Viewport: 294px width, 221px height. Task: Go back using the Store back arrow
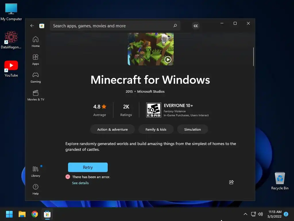[x=32, y=26]
